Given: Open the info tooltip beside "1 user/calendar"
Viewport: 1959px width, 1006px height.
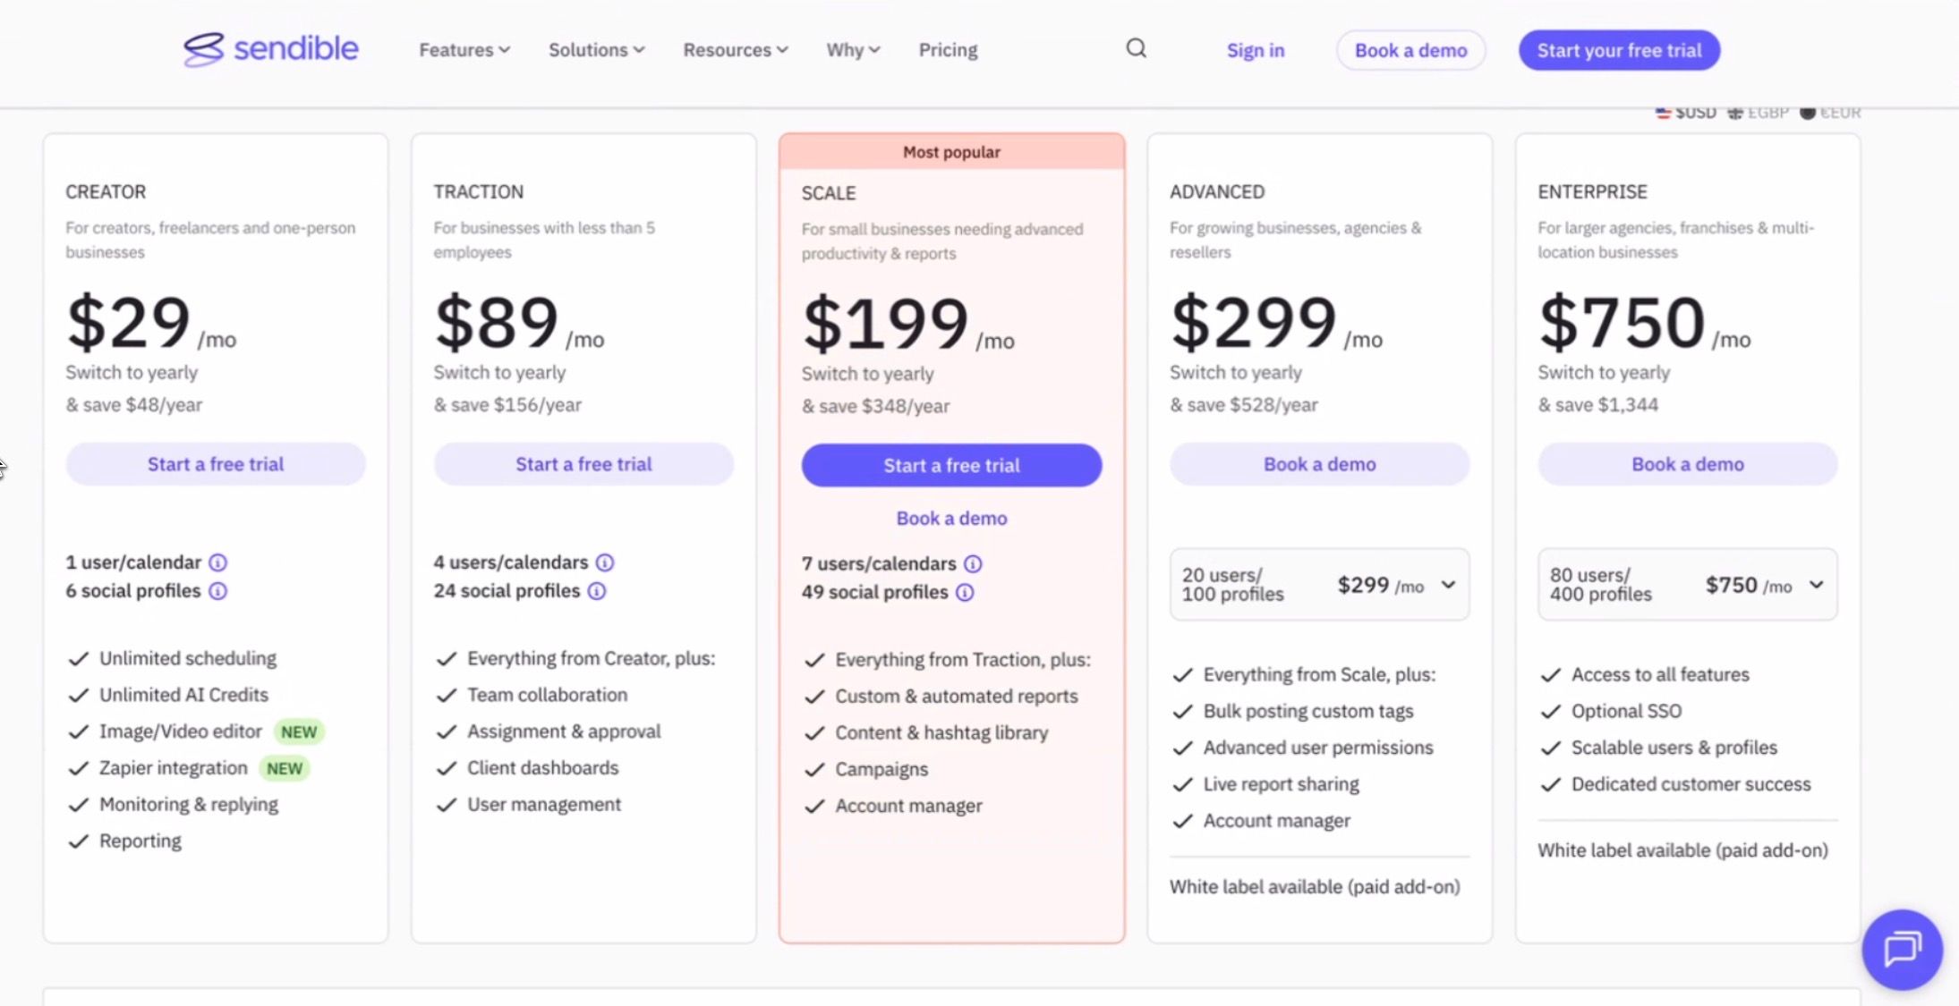Looking at the screenshot, I should (x=217, y=562).
